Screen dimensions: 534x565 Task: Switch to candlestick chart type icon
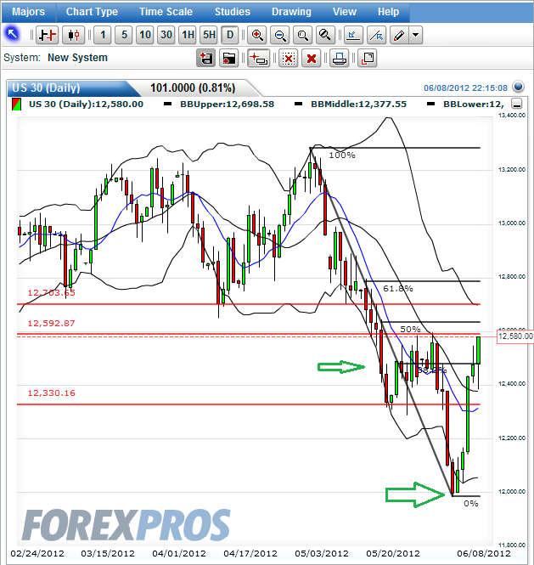coord(74,35)
